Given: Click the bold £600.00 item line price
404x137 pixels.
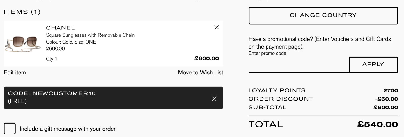Looking at the screenshot, I should tap(206, 58).
